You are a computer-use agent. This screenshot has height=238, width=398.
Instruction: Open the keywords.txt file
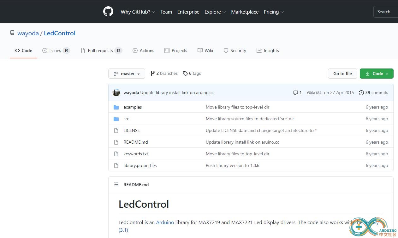136,154
